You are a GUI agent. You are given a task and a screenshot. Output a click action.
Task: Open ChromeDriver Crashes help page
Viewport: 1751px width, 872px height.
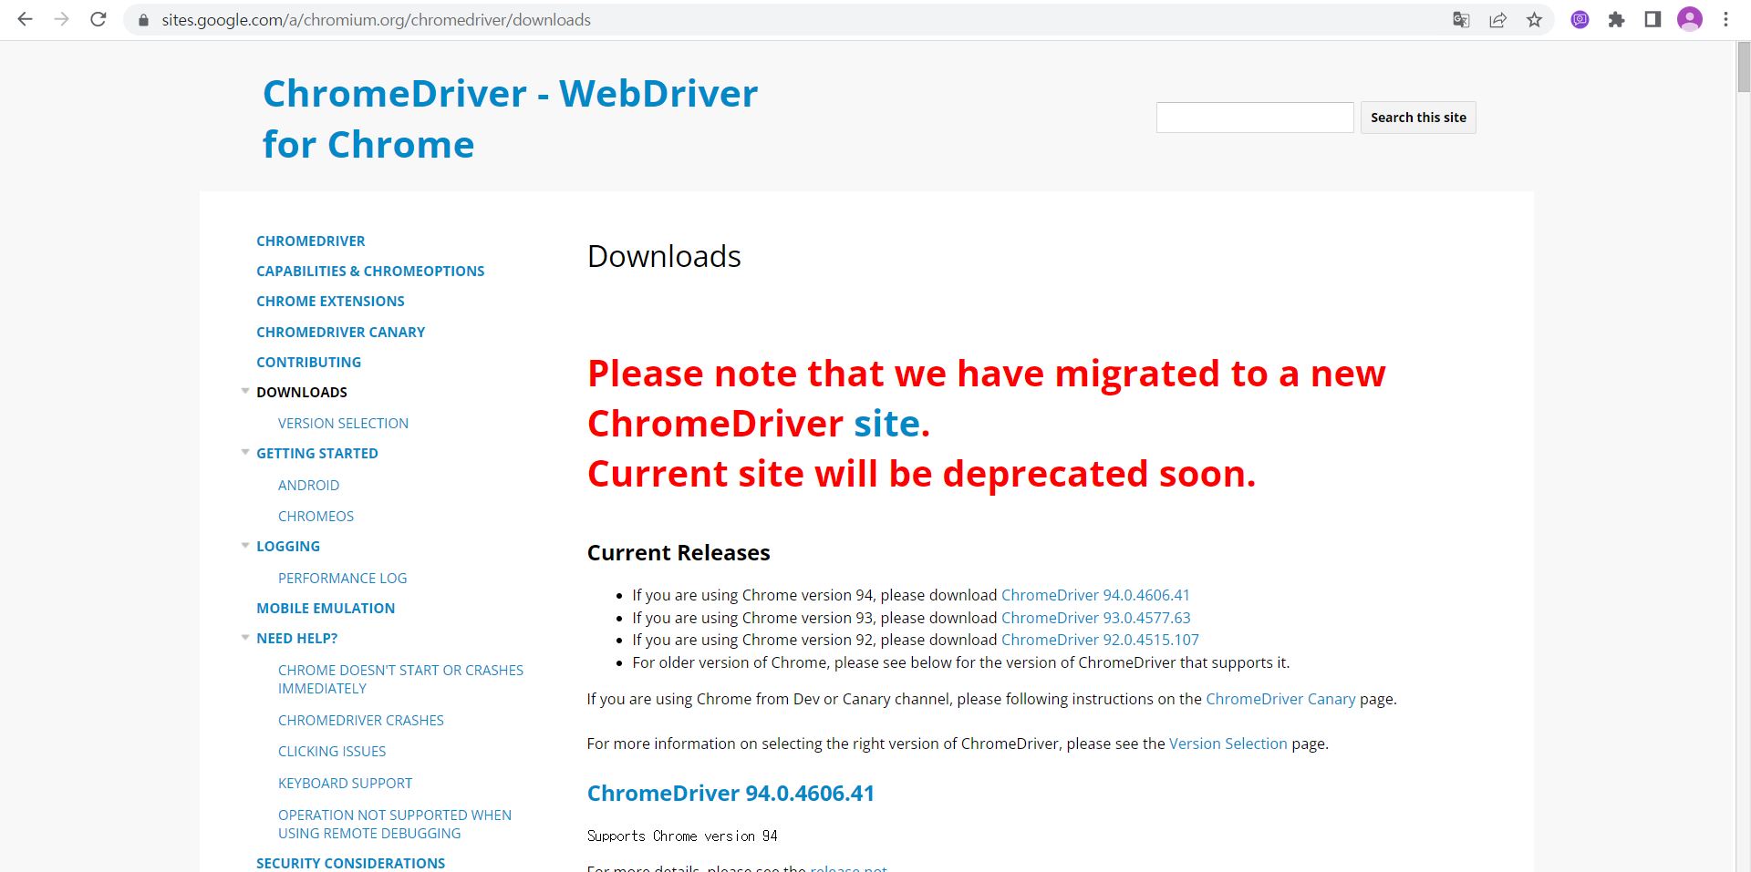point(360,720)
